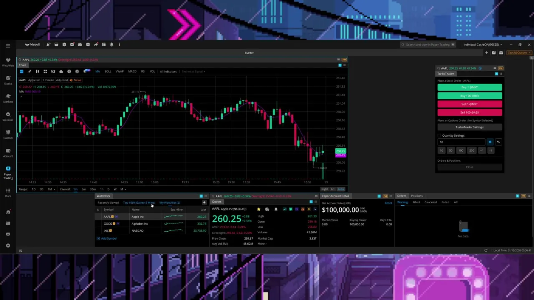Viewport: 534px width, 300px height.
Task: Open chart multi-grid layout icon
Action: pyautogui.click(x=45, y=72)
